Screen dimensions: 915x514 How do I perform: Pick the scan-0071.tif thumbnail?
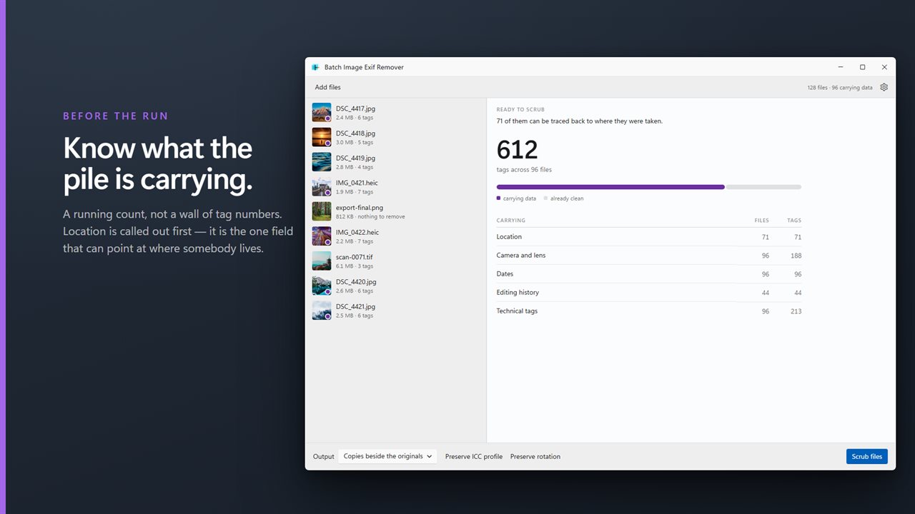(x=322, y=261)
